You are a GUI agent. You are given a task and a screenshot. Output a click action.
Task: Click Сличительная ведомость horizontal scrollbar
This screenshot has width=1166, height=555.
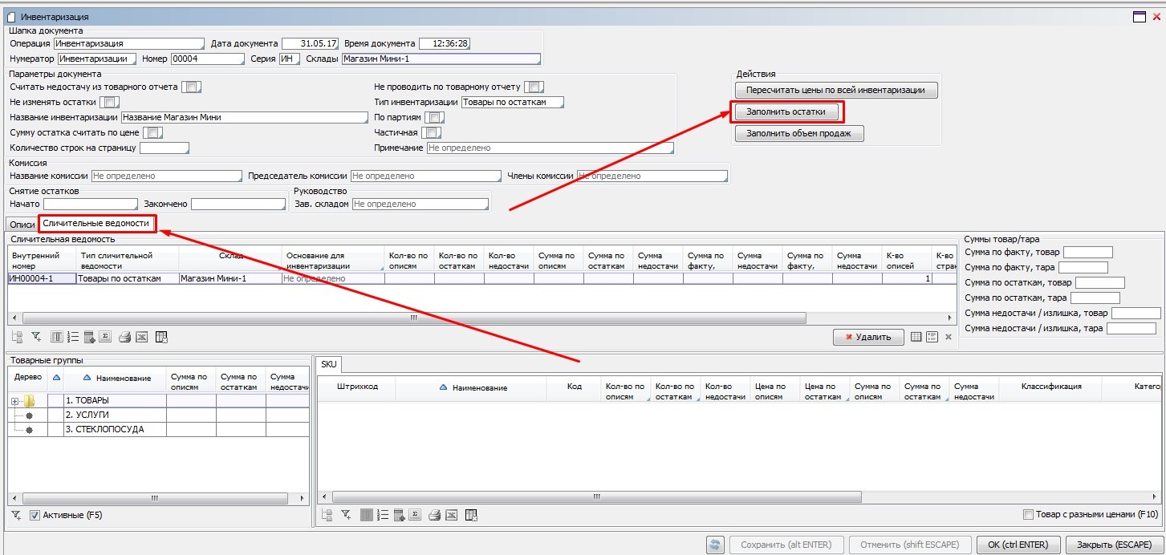tap(414, 318)
